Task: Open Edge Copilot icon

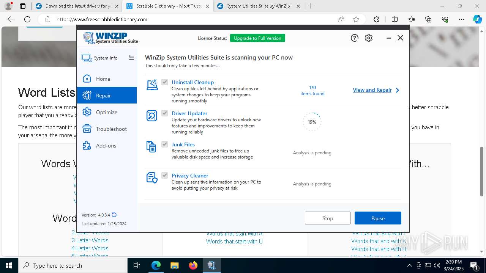Action: [x=477, y=19]
